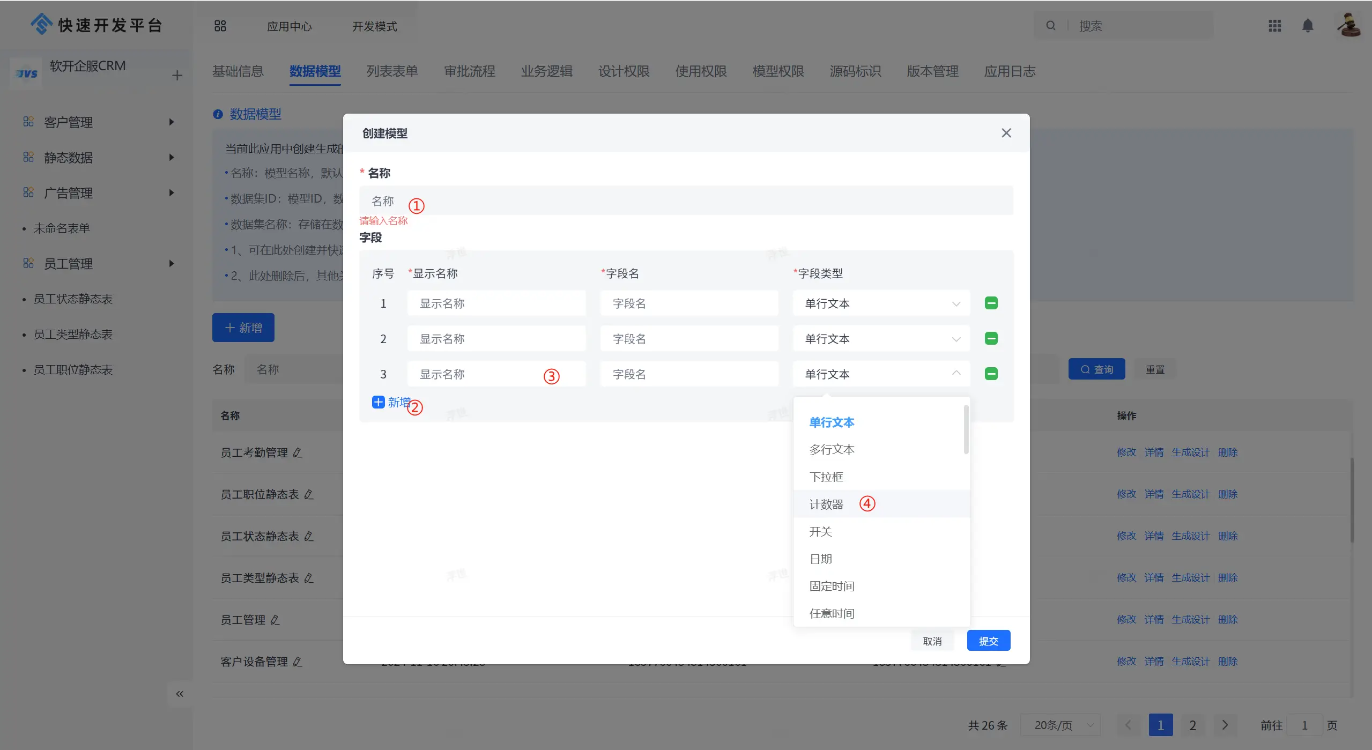Click the 提交 submit button
This screenshot has width=1372, height=750.
(x=988, y=641)
